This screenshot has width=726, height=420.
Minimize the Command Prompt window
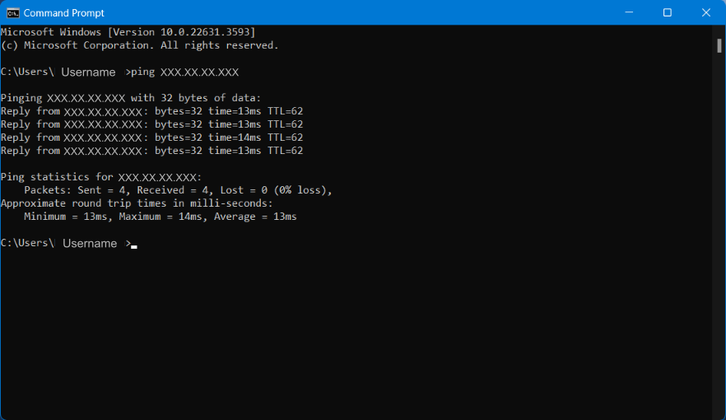(629, 12)
